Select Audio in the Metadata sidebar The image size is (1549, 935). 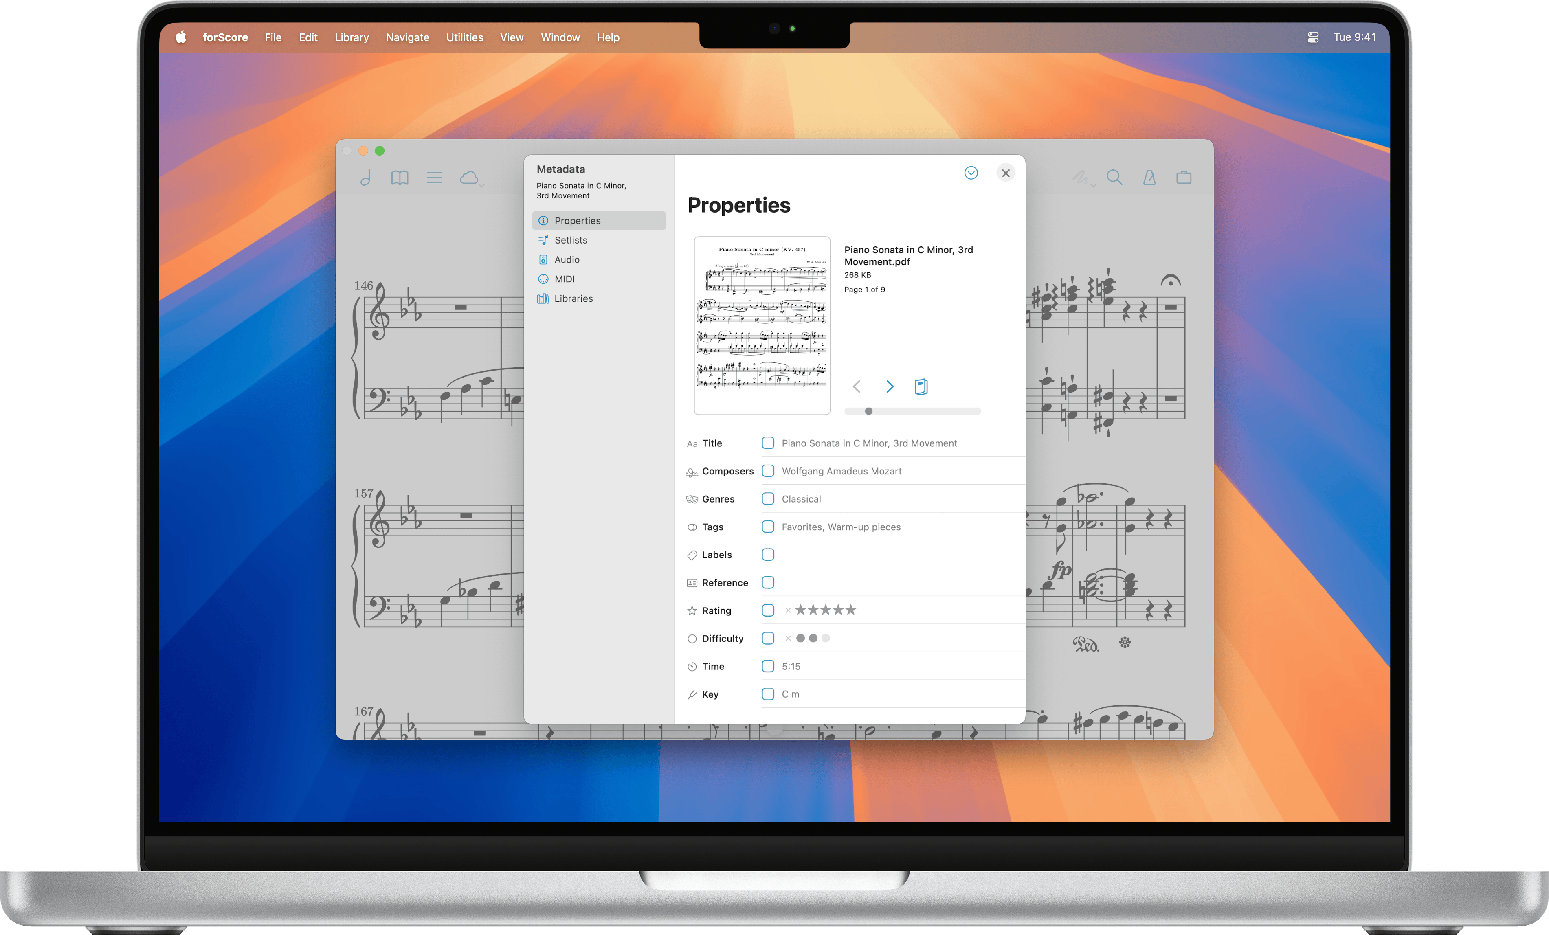click(x=598, y=259)
